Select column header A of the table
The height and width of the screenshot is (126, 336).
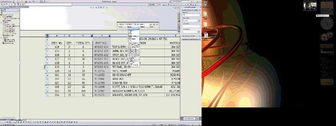(57, 36)
